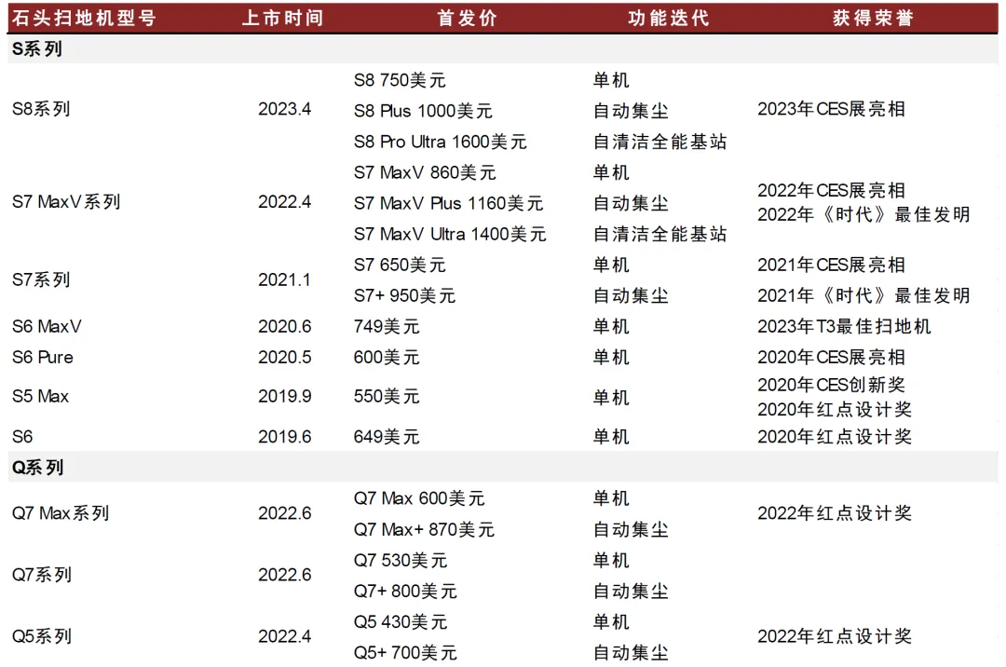
Task: Select the Q系列 section row
Action: pos(37,468)
